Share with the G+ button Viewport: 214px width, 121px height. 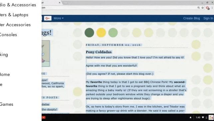[48, 18]
